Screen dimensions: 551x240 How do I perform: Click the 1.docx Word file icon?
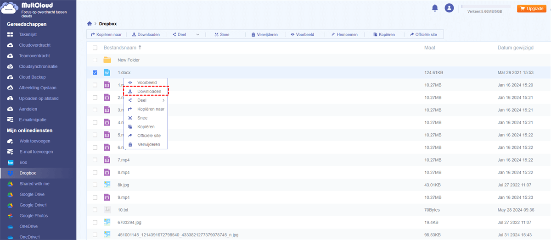pos(107,72)
